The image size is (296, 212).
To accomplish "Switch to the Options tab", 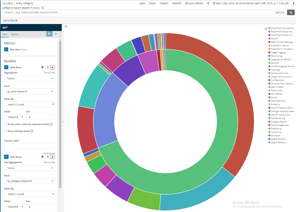I will tap(15, 34).
